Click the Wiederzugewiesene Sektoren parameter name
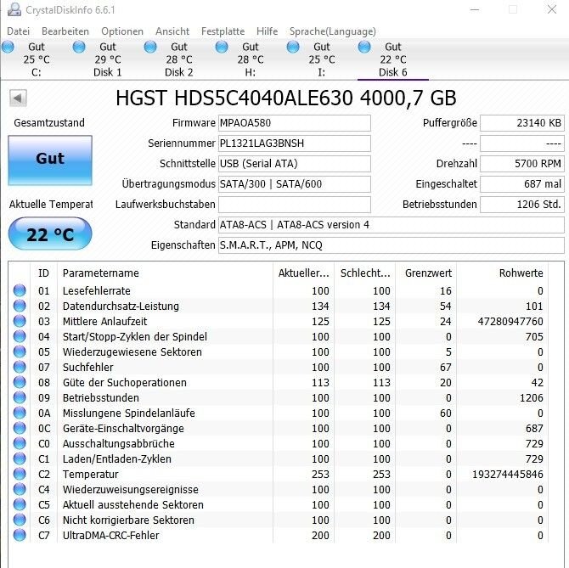This screenshot has width=569, height=568. (x=132, y=351)
